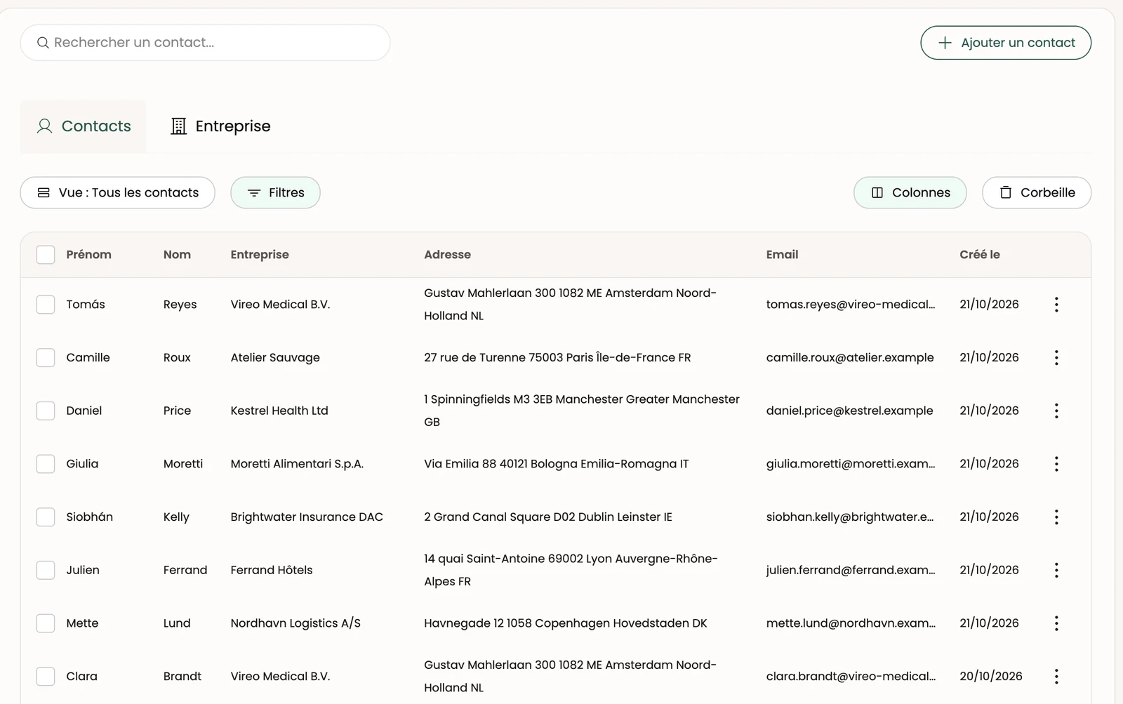The height and width of the screenshot is (704, 1123).
Task: Click email camille.roux@atelier.example
Action: tap(850, 357)
